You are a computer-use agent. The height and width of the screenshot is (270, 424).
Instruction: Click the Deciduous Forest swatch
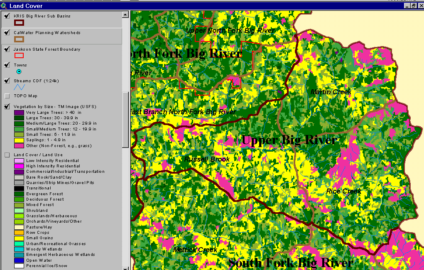[19, 199]
